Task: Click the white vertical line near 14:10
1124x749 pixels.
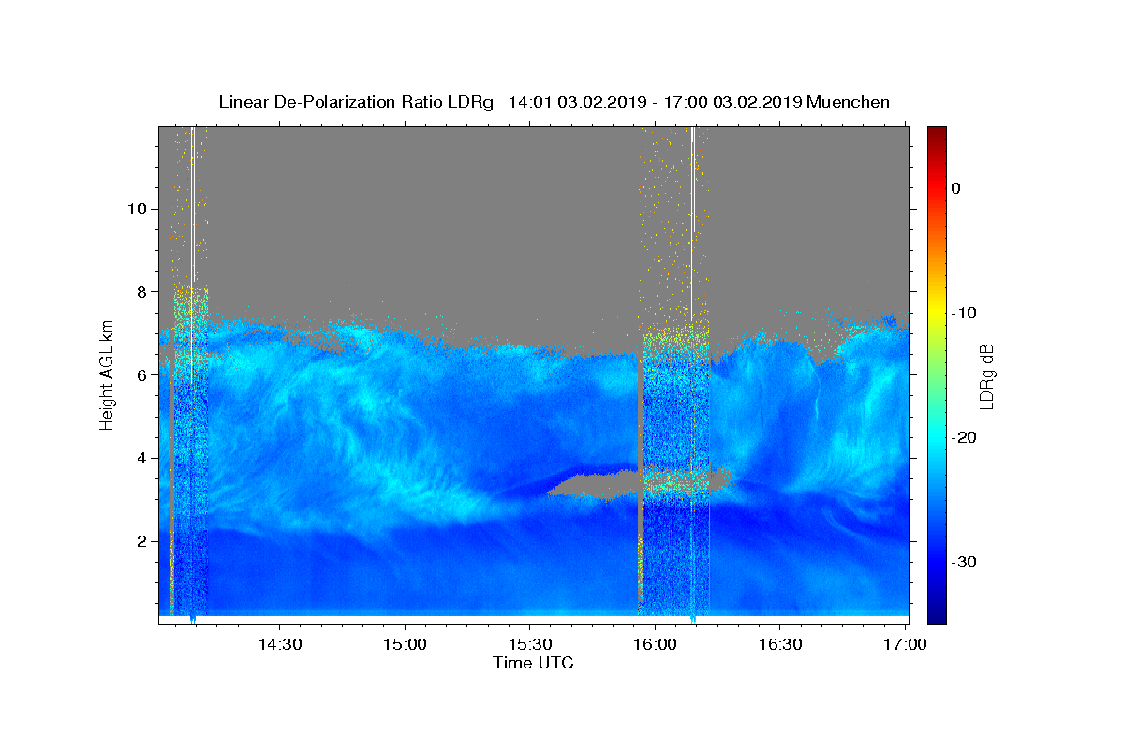Action: pos(193,255)
